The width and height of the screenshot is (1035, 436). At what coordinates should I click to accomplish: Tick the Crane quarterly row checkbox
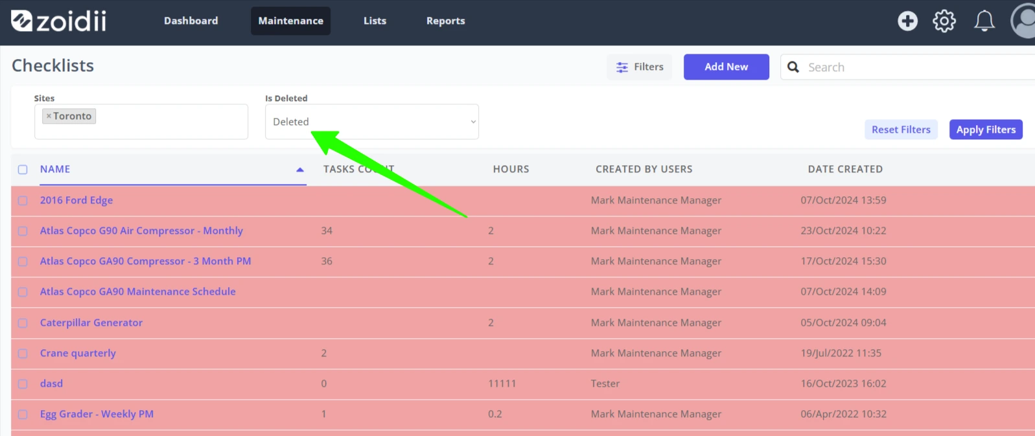[x=23, y=354]
